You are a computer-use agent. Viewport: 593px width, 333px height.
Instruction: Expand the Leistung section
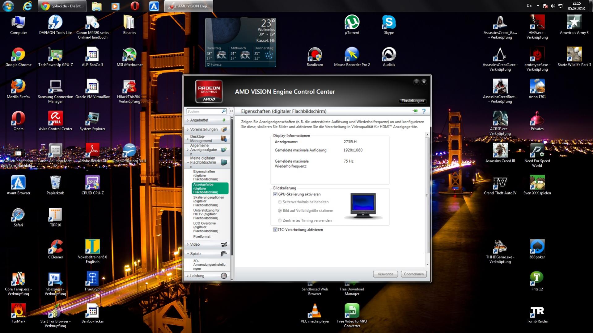pyautogui.click(x=207, y=276)
